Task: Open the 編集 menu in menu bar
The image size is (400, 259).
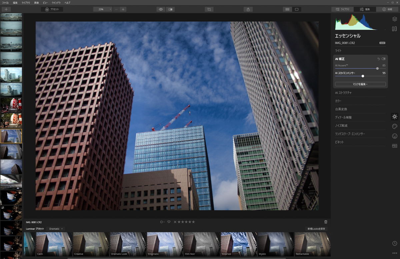Action: [15, 3]
